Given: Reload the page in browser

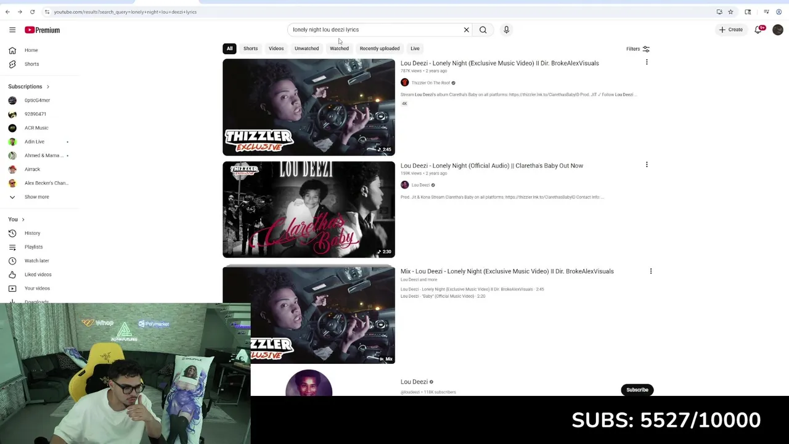Looking at the screenshot, I should [32, 12].
